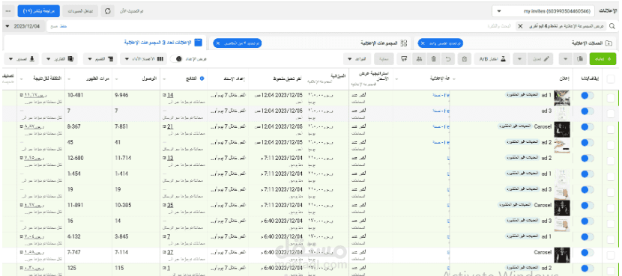Click the pencil Edit button

point(540,59)
